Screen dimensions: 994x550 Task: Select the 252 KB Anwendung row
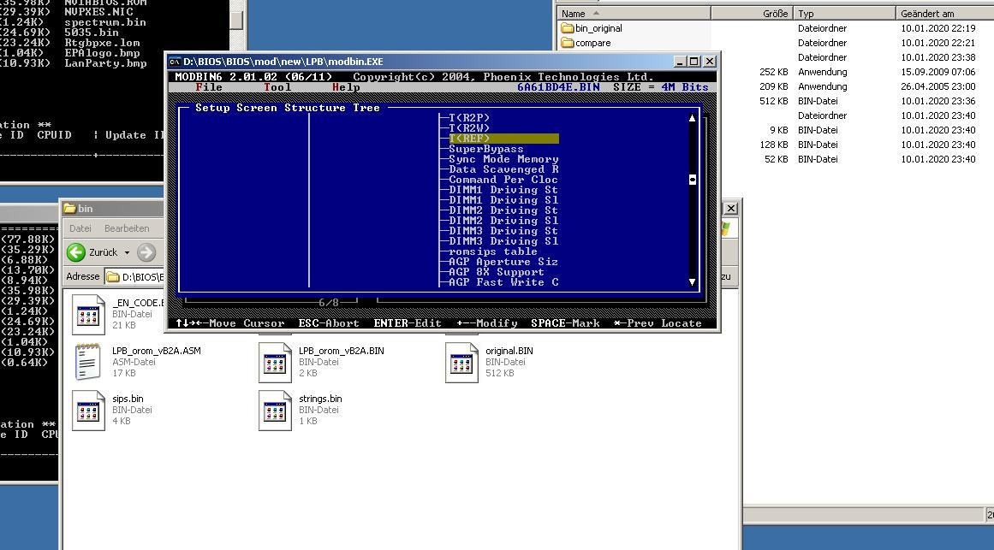point(775,72)
